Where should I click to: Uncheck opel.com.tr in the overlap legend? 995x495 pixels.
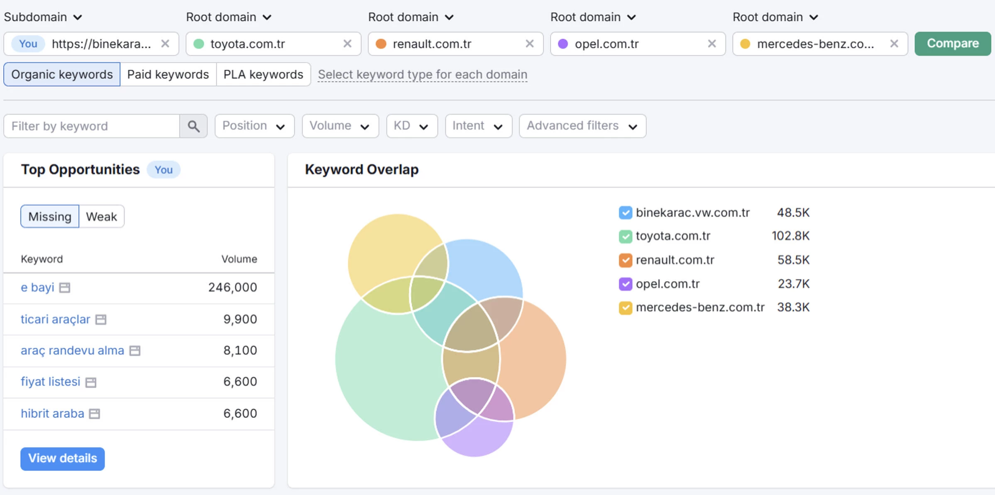coord(625,284)
